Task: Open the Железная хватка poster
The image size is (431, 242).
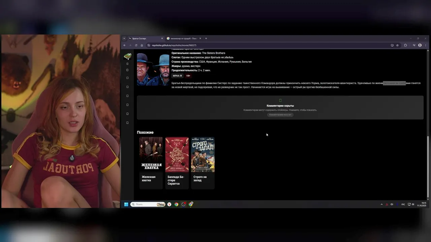Action: pos(151,155)
